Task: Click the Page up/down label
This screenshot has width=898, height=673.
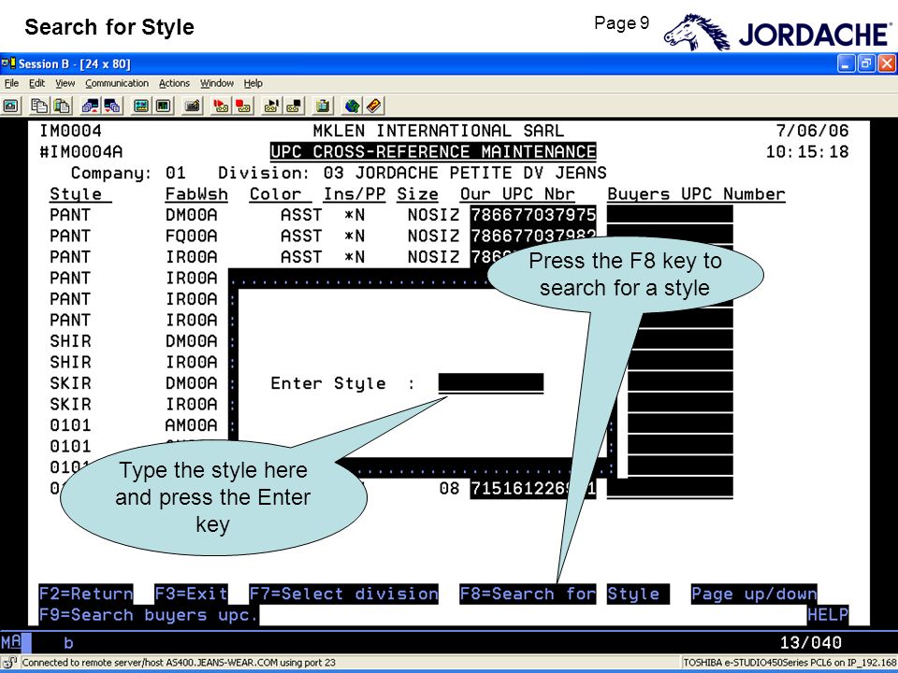Action: click(x=754, y=594)
